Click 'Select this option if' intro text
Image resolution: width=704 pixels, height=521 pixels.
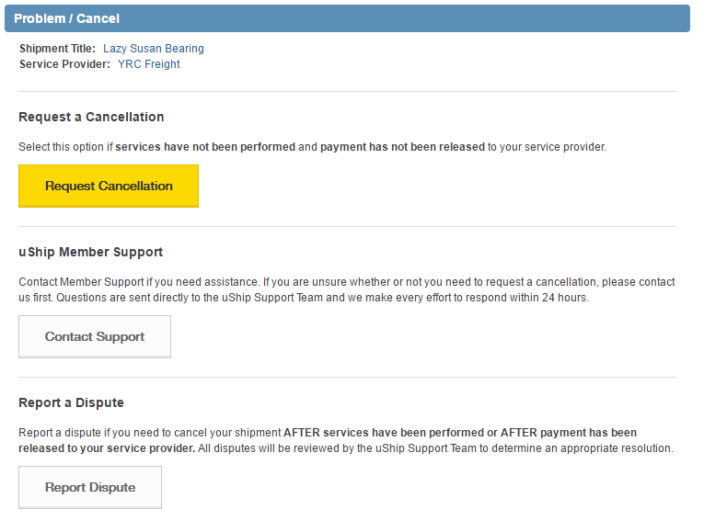[65, 147]
